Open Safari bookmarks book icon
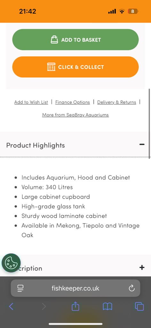Screen dimensions: 151x328 107,307
